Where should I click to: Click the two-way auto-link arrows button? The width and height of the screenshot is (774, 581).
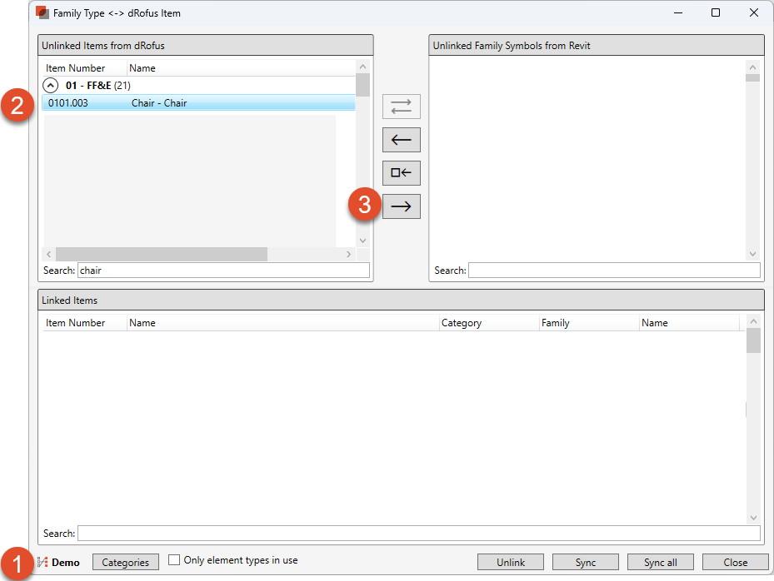click(x=401, y=107)
